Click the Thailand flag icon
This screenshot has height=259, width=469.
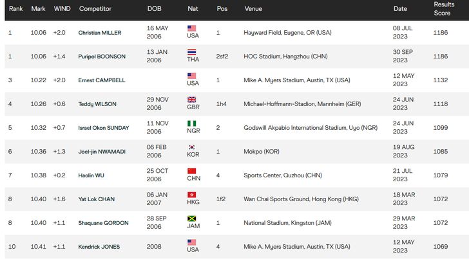click(191, 52)
